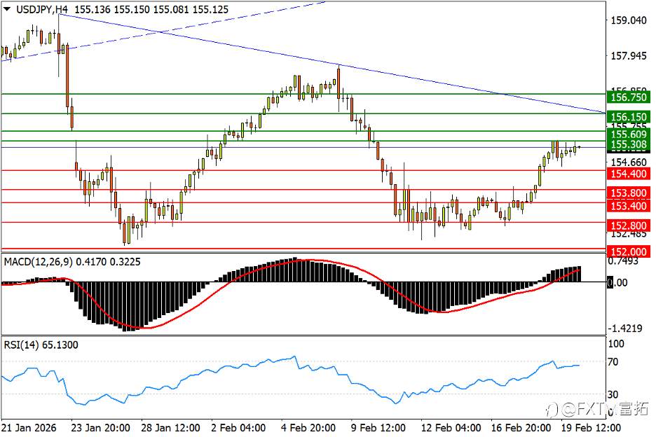Select the RSI 70 level label
Image resolution: width=656 pixels, height=437 pixels.
613,362
